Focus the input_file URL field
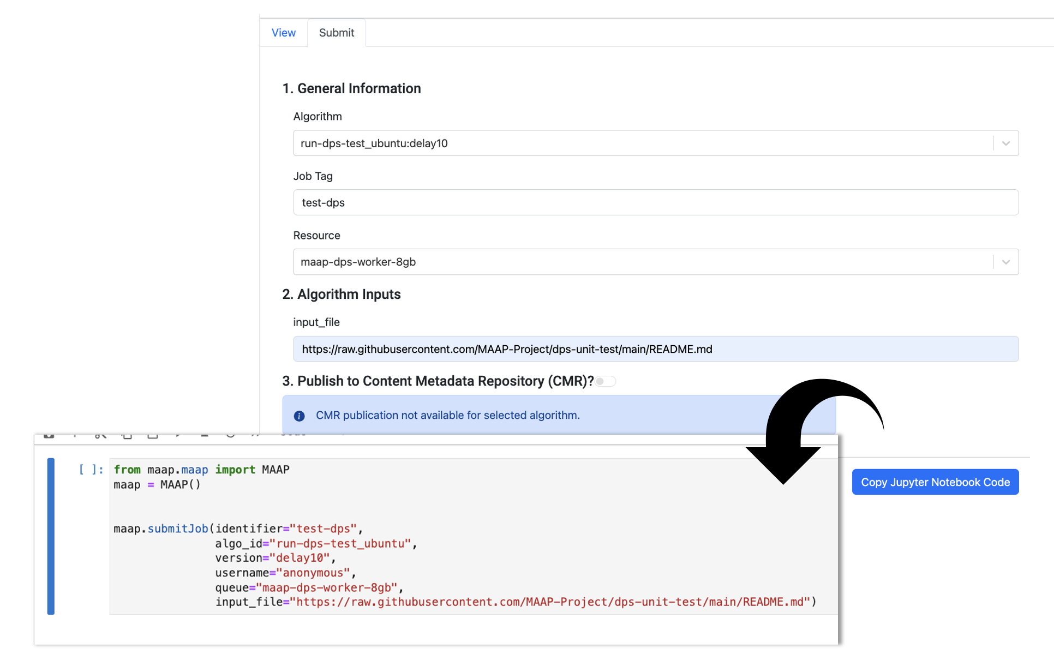The width and height of the screenshot is (1054, 661). pyautogui.click(x=656, y=349)
